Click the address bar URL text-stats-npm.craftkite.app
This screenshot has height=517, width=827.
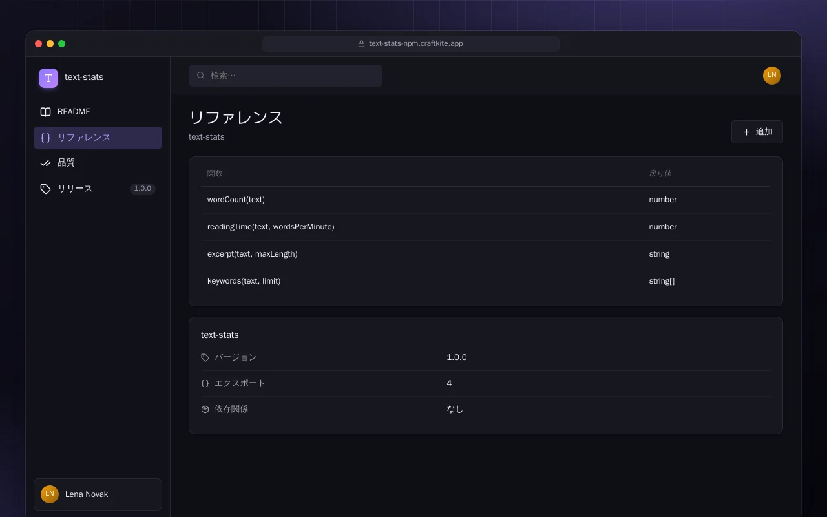coord(416,44)
